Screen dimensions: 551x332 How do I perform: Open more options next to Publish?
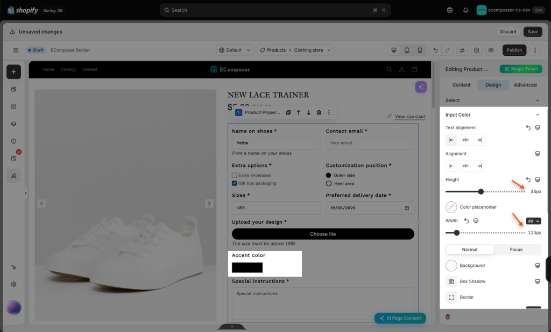(x=535, y=50)
